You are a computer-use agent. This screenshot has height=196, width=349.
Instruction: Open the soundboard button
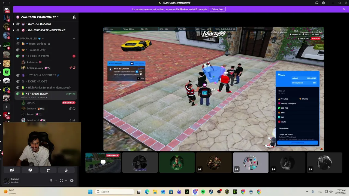click(x=67, y=170)
